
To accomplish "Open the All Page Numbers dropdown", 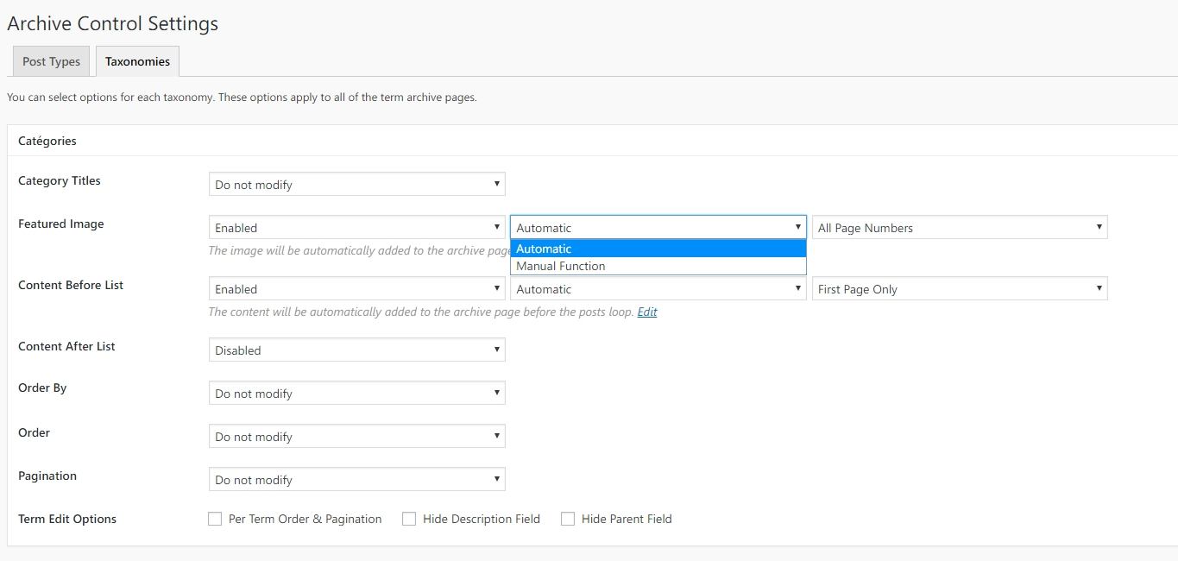I will click(x=960, y=227).
